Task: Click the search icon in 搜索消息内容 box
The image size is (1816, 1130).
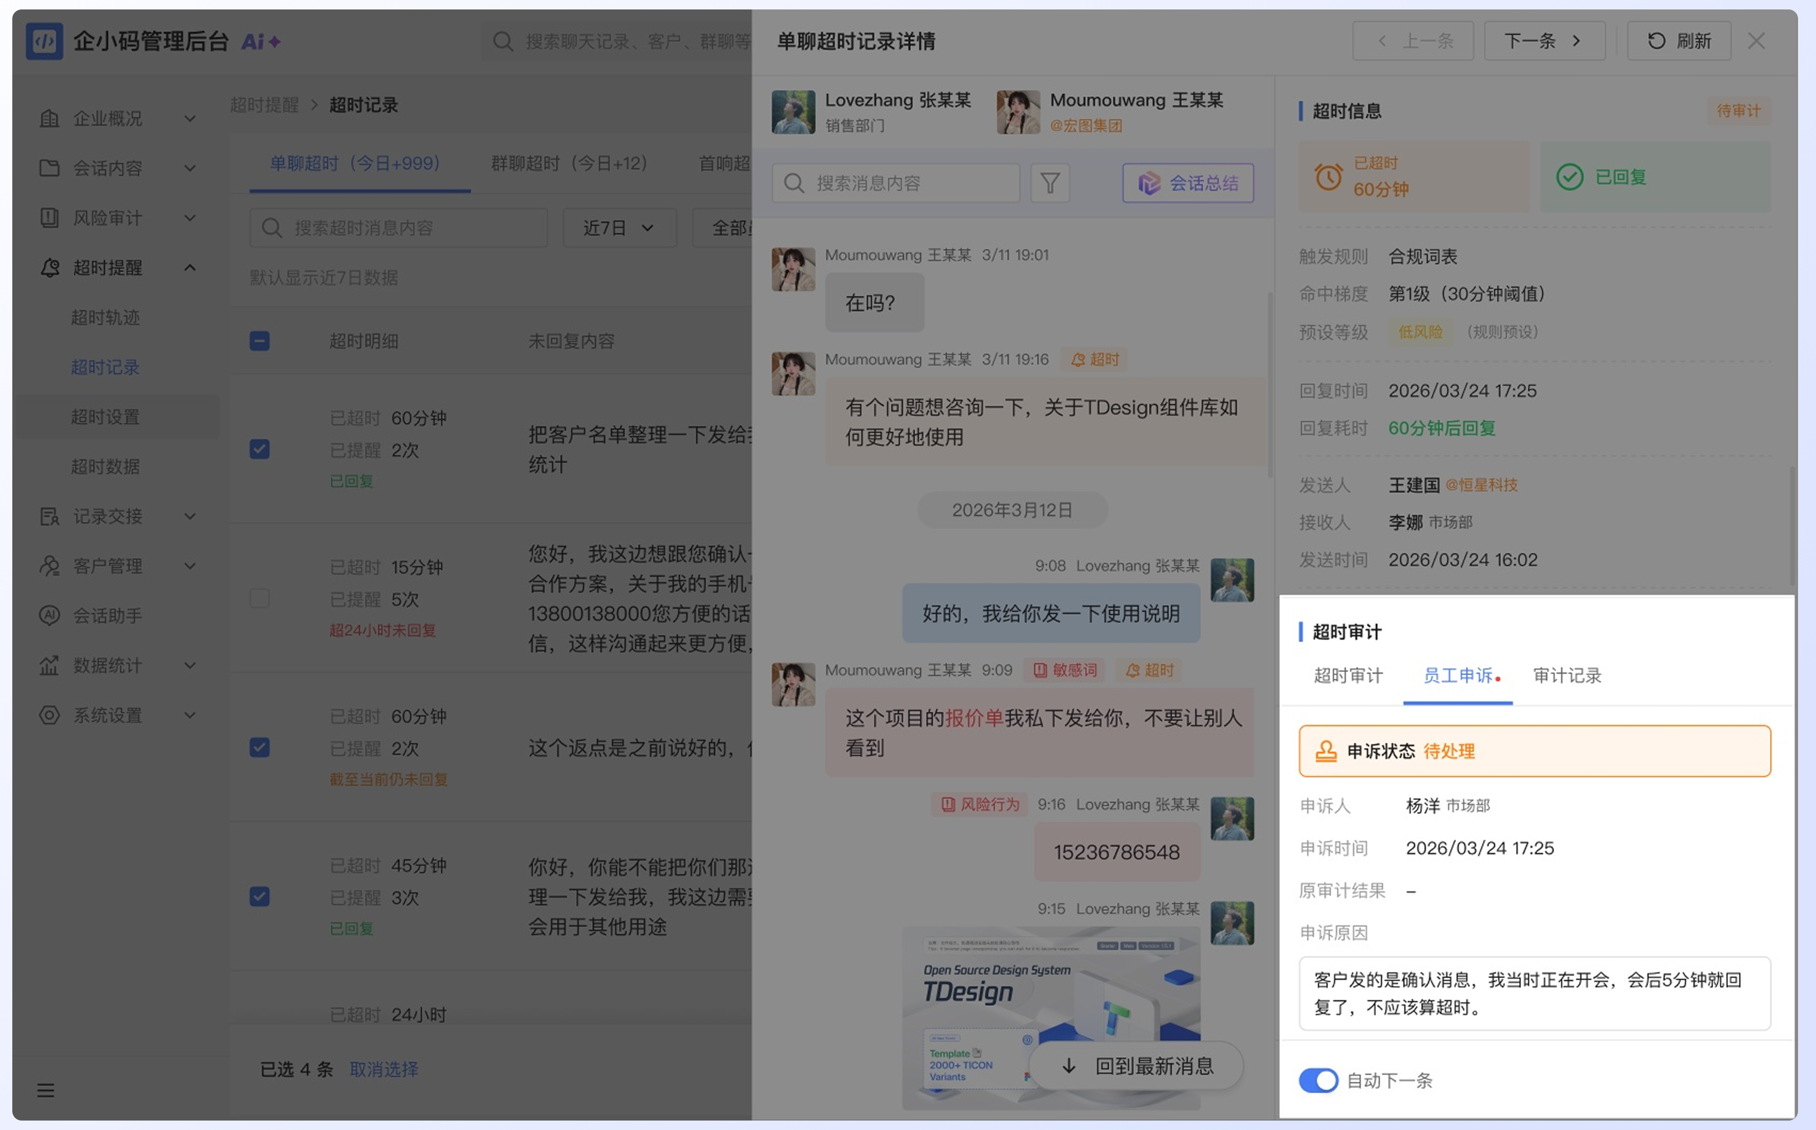Action: 794,183
